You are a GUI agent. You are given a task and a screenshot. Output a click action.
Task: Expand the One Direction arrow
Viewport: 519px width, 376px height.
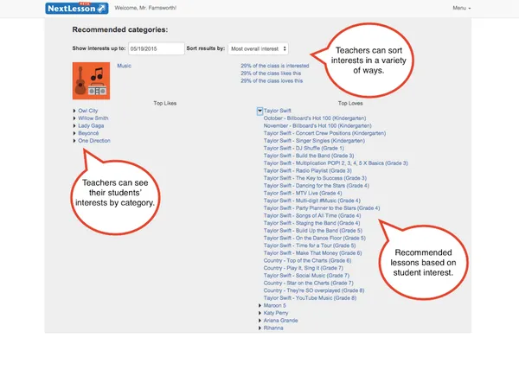(x=74, y=141)
